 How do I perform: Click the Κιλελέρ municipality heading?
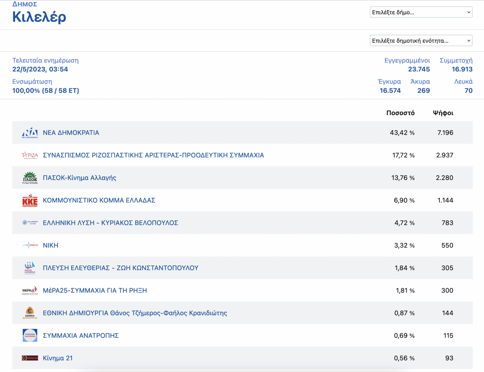pos(39,17)
